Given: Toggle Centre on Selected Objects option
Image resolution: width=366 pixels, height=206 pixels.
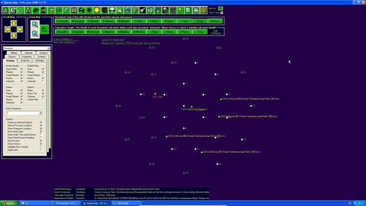Looking at the screenshot, I should coord(41,122).
